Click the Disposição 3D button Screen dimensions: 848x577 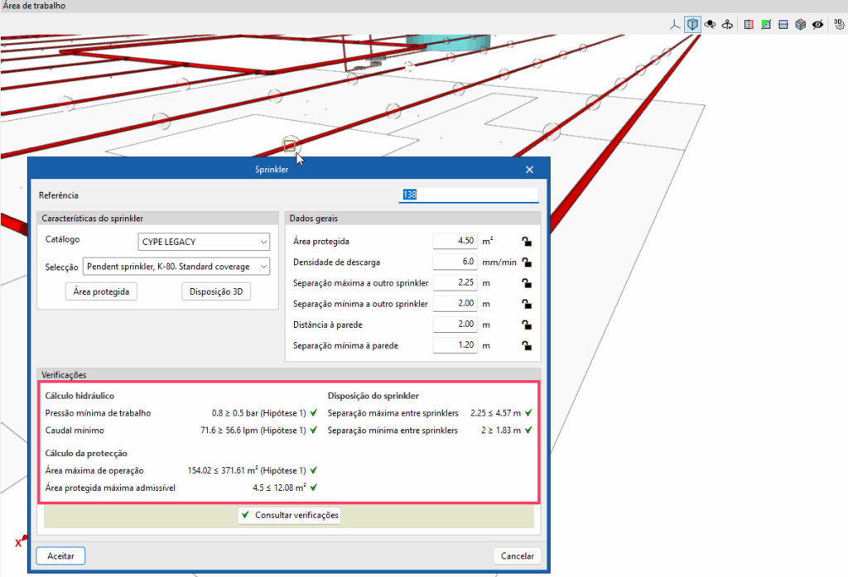pos(216,291)
